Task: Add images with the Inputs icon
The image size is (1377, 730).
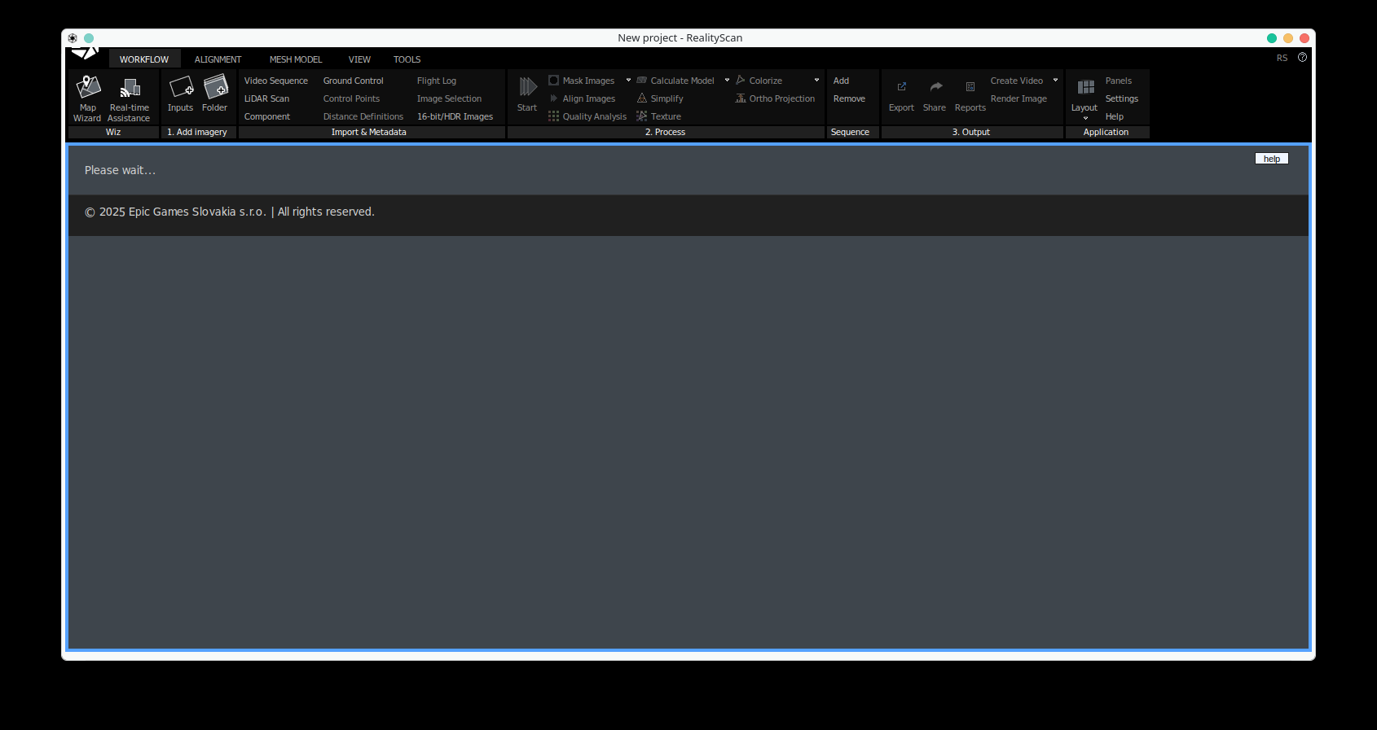Action: pos(180,94)
